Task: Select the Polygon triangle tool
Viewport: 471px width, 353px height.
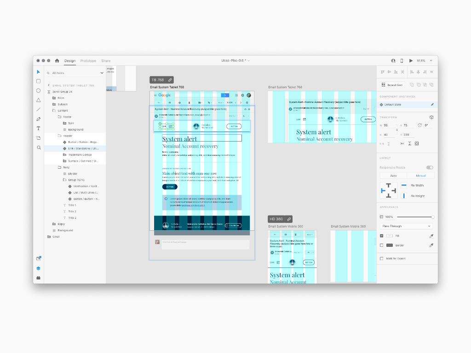Action: tap(39, 100)
